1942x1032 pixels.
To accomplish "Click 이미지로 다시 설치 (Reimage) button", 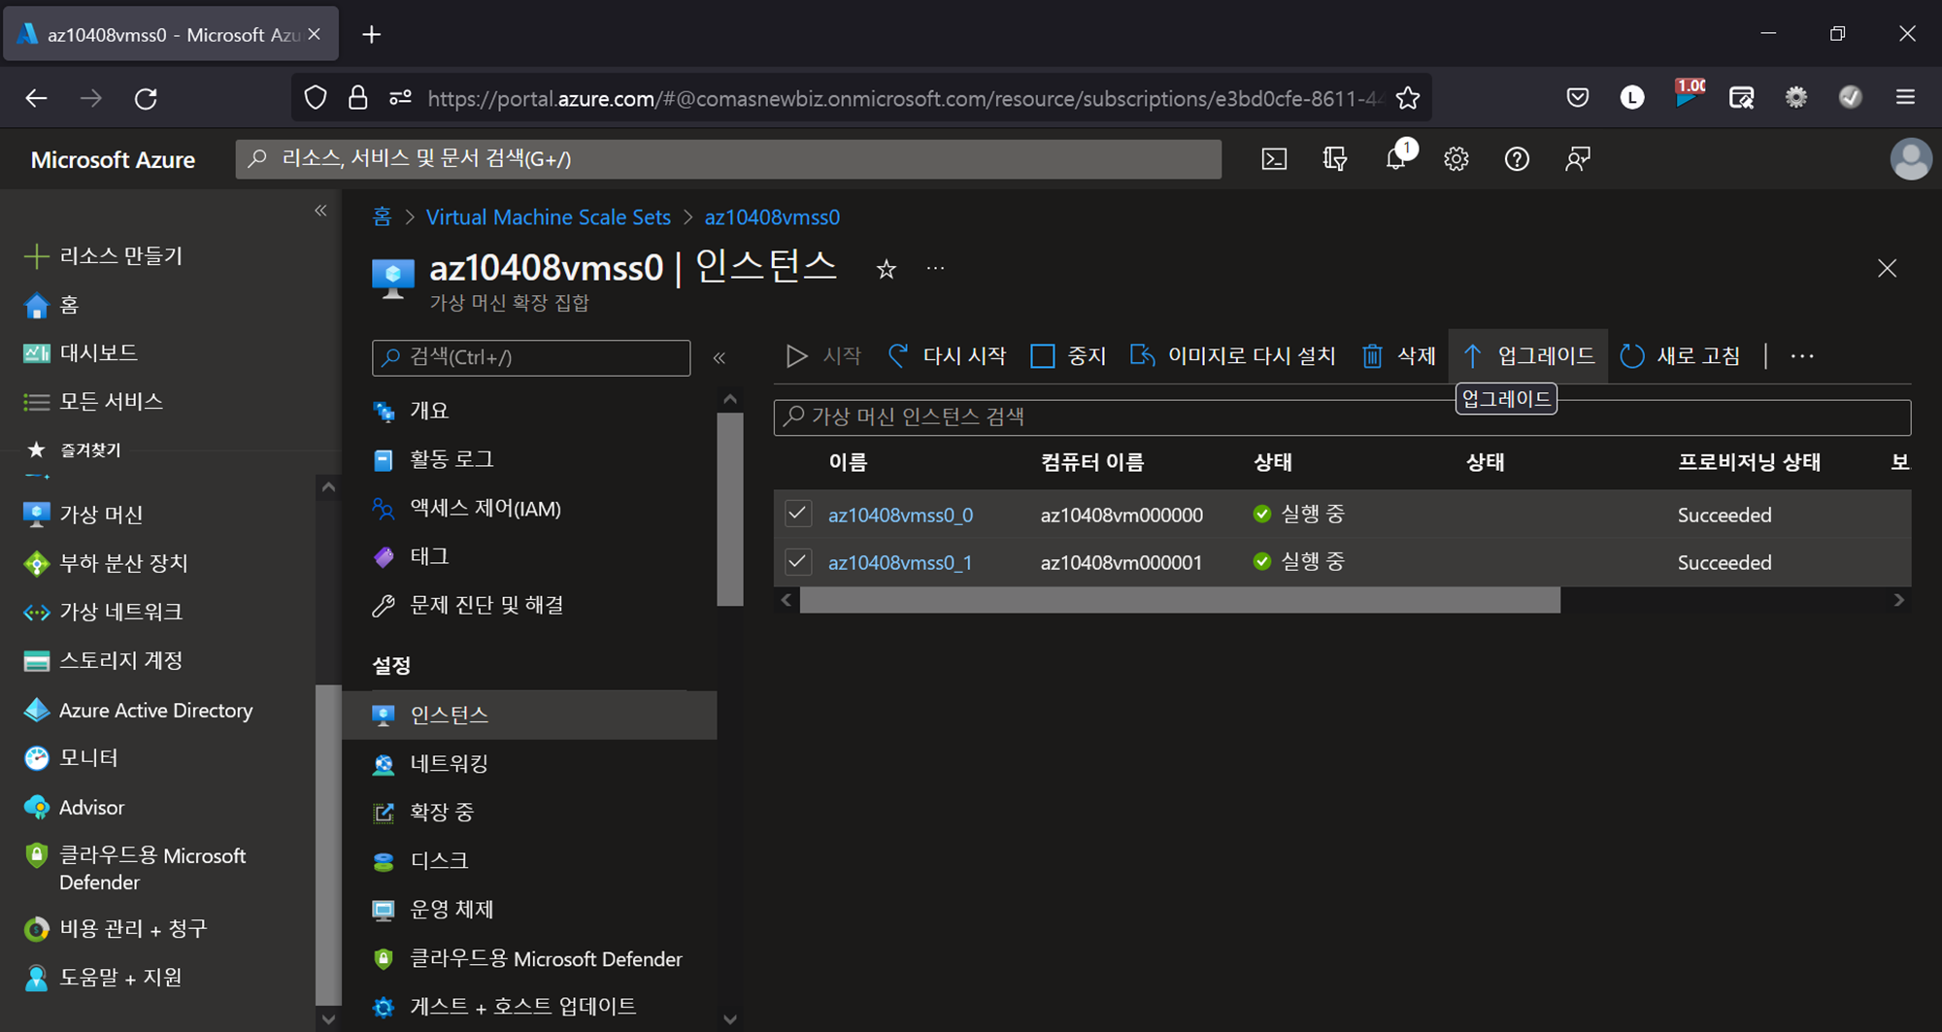I will 1233,356.
